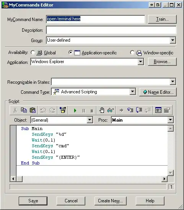Image resolution: width=184 pixels, height=210 pixels.
Task: Pause script execution
Action: [x=84, y=111]
